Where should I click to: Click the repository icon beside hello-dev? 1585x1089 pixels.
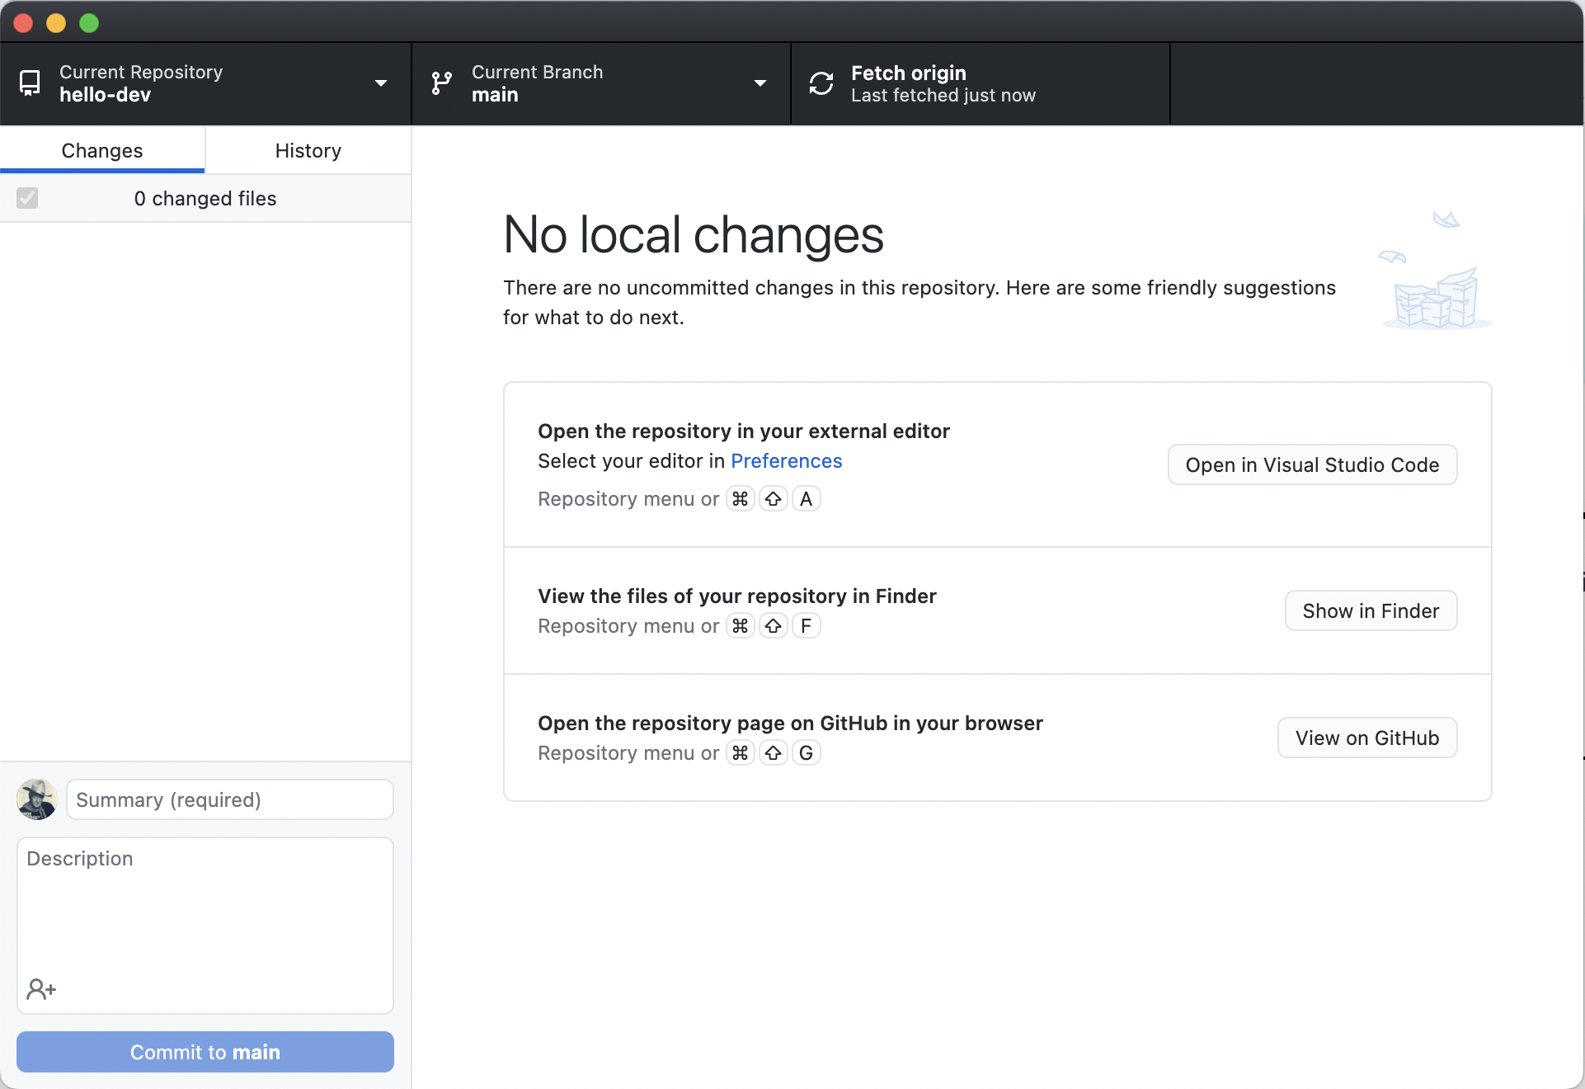[30, 83]
